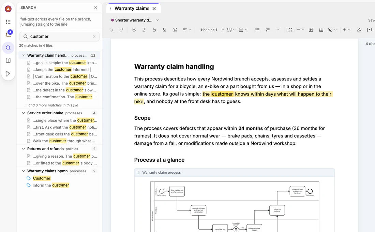This screenshot has width=375, height=232.
Task: Toggle underline formatting
Action: (x=165, y=30)
